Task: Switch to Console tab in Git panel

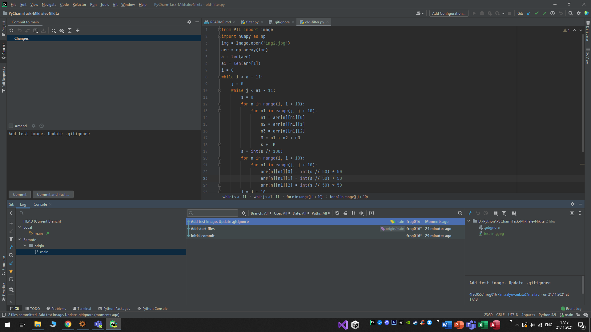Action: click(x=40, y=204)
